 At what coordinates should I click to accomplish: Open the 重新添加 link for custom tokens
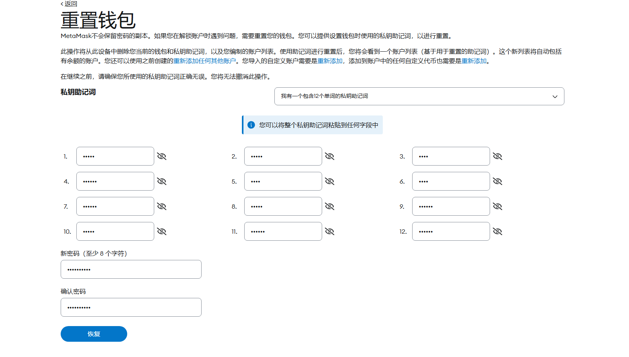tap(474, 61)
